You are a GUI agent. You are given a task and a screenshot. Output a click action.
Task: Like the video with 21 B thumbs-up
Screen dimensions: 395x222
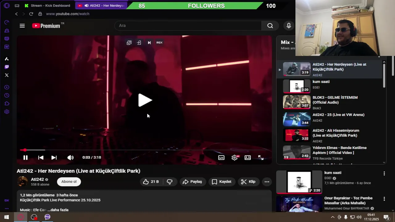tap(151, 182)
